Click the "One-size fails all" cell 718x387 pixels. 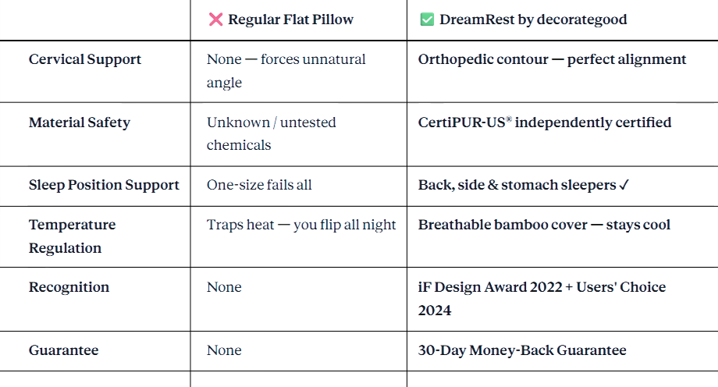259,185
